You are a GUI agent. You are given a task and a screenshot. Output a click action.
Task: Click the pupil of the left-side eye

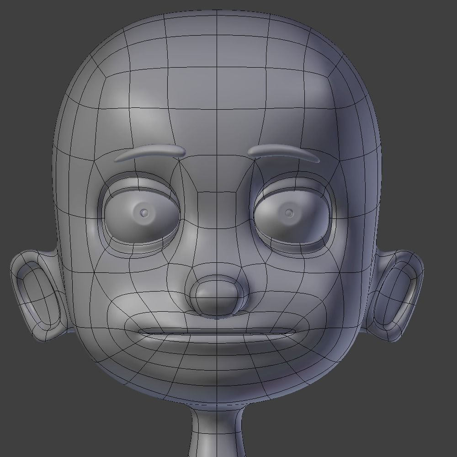pos(144,213)
